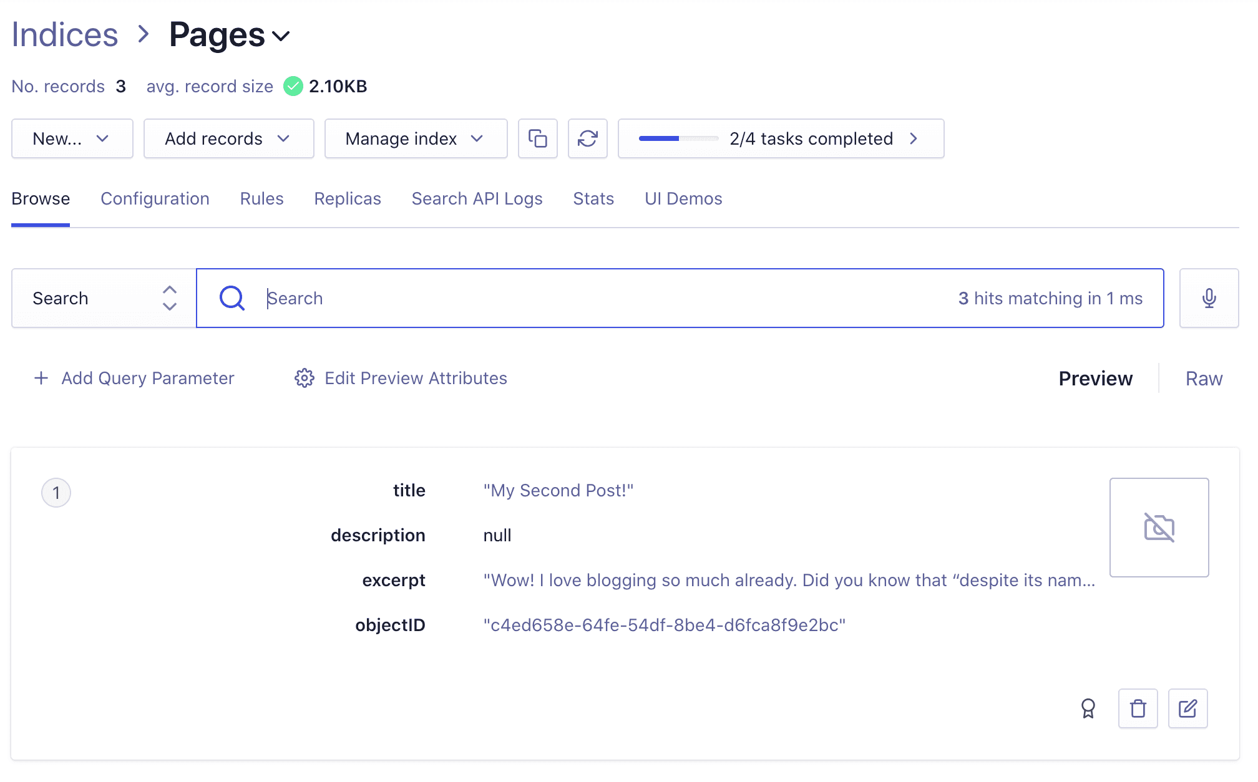The image size is (1258, 782).
Task: Switch to the Configuration tab
Action: tap(155, 199)
